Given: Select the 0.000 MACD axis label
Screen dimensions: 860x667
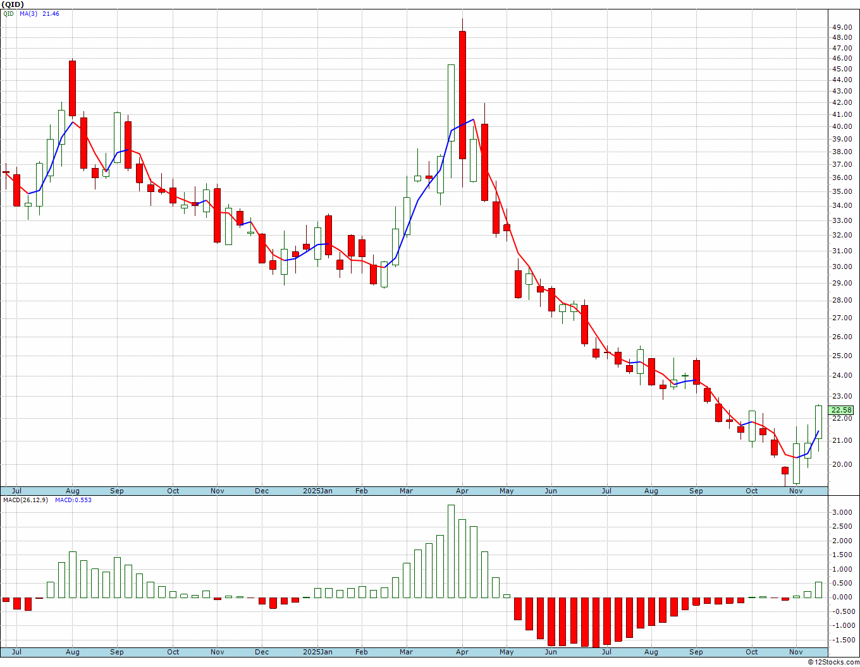Looking at the screenshot, I should pyautogui.click(x=841, y=597).
